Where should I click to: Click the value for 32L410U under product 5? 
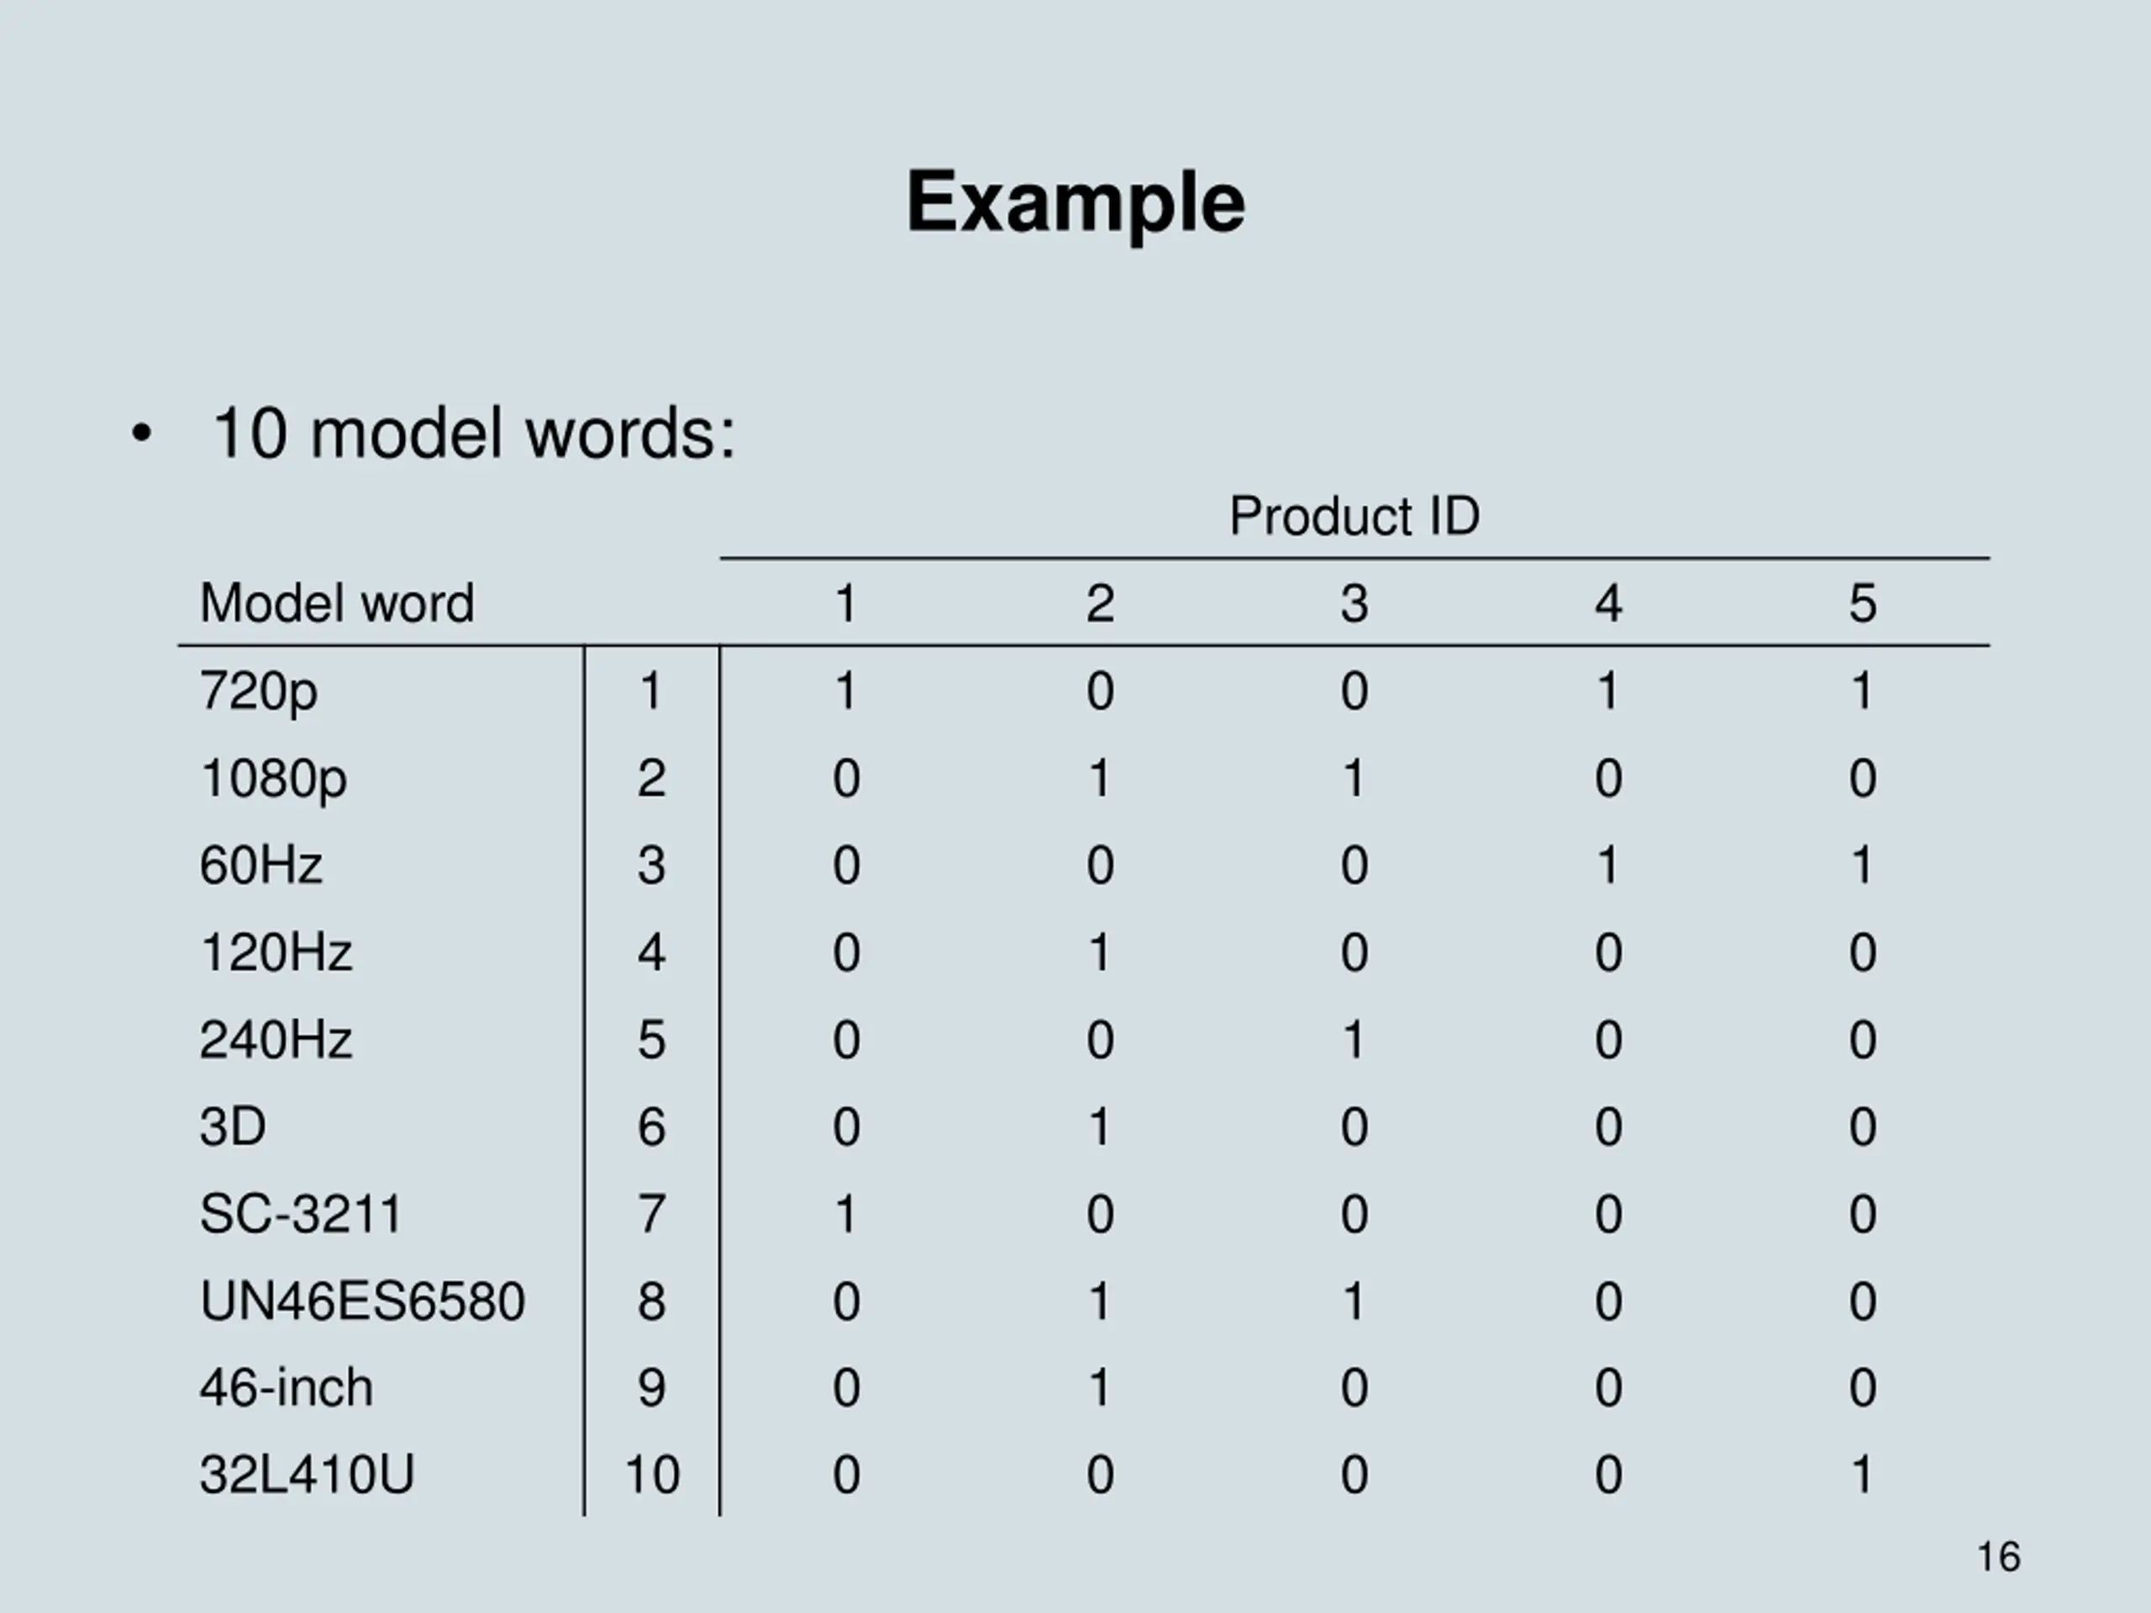click(1862, 1474)
